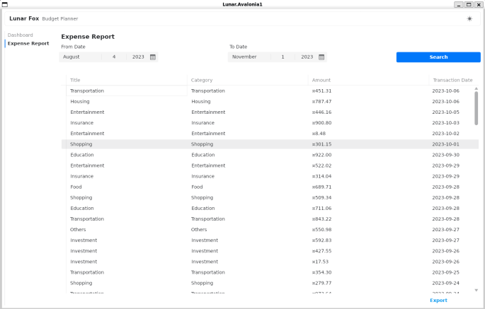Click the Export link
This screenshot has height=309, width=485.
click(x=438, y=300)
